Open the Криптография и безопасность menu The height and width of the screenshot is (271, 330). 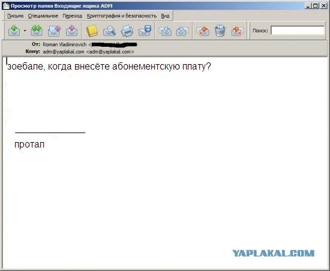pyautogui.click(x=122, y=16)
